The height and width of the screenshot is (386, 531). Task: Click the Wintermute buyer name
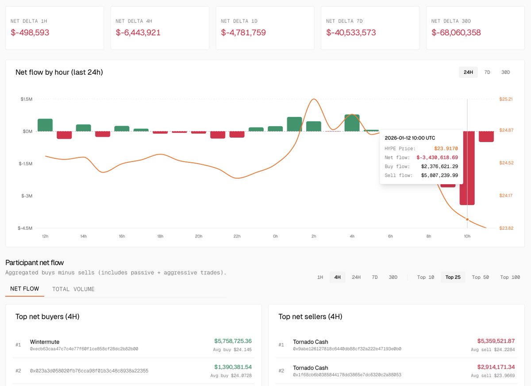[45, 342]
